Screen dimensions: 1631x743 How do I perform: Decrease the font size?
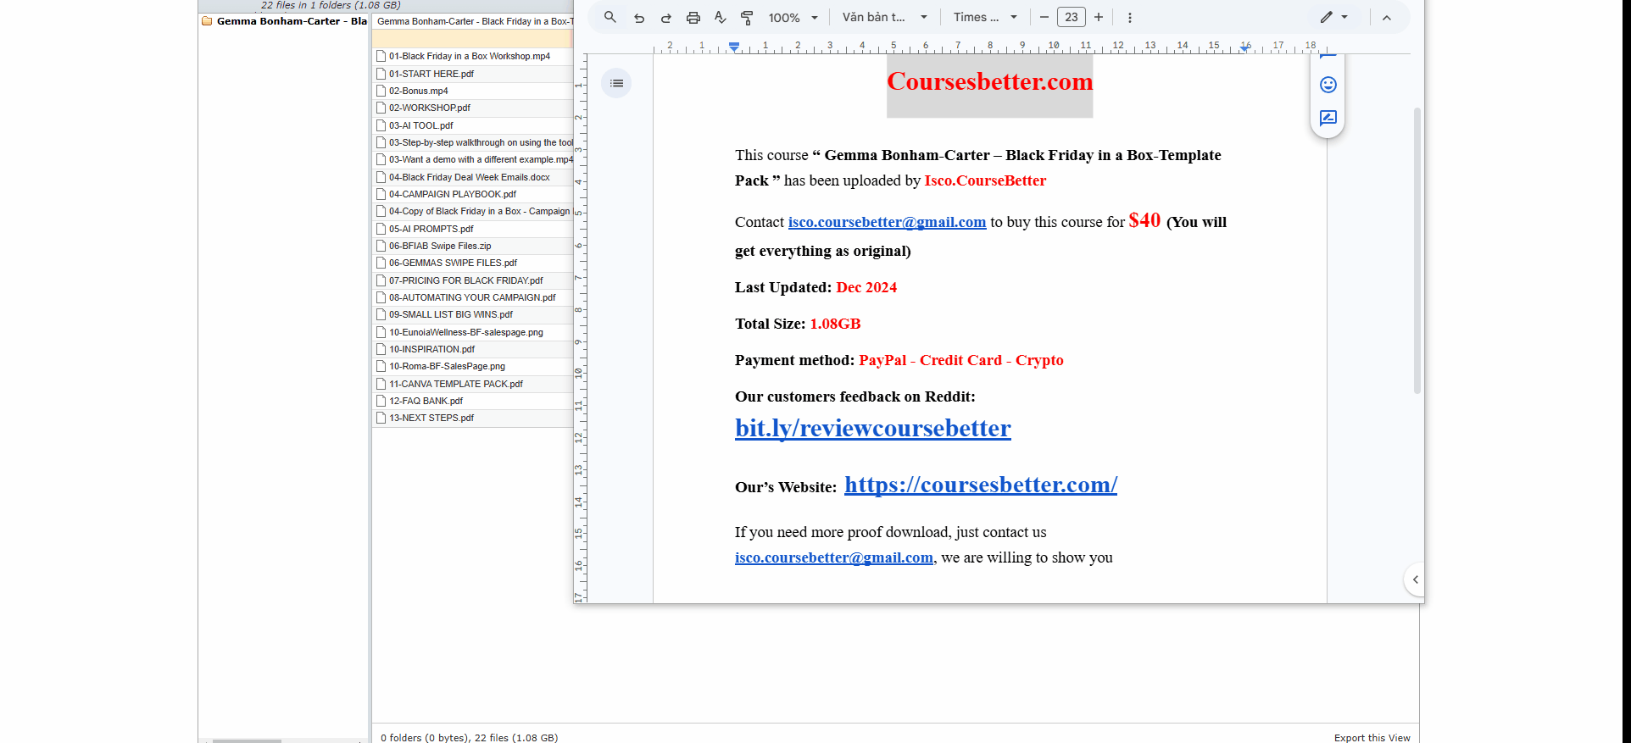[x=1044, y=18]
